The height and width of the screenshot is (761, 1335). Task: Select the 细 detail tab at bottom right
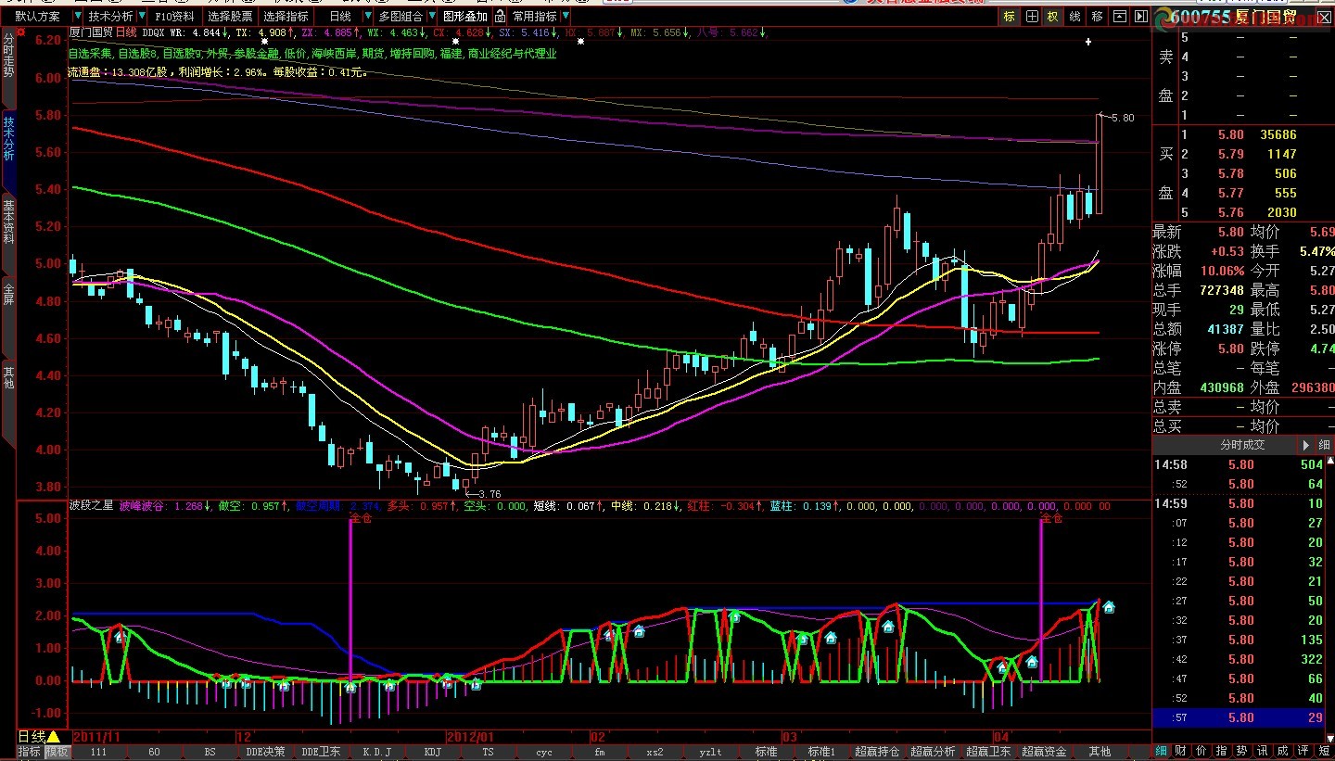[x=1162, y=751]
